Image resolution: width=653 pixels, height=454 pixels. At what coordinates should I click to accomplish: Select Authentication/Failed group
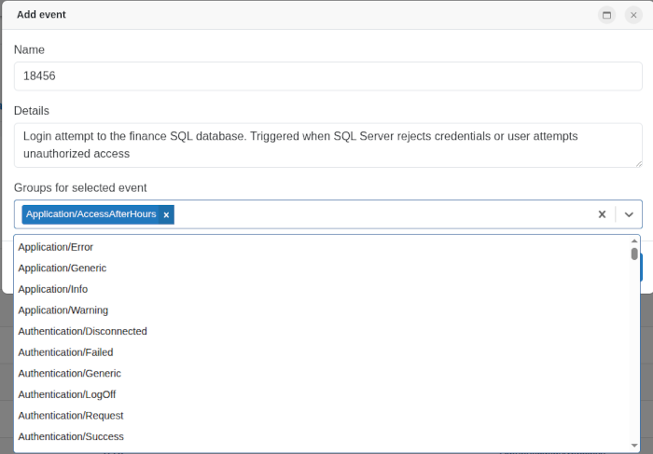pyautogui.click(x=65, y=352)
